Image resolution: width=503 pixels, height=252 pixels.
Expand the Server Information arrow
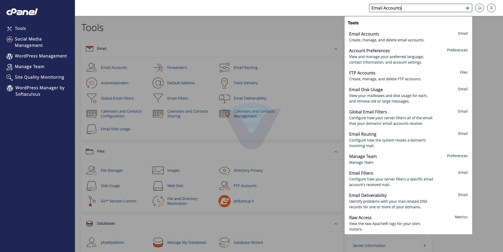(425, 246)
